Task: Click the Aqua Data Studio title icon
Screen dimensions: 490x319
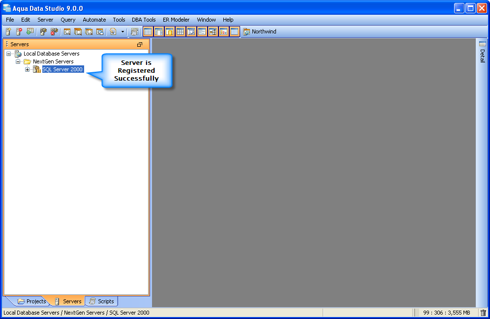Action: pos(7,8)
